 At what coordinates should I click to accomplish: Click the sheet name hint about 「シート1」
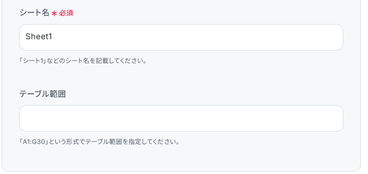(x=83, y=61)
